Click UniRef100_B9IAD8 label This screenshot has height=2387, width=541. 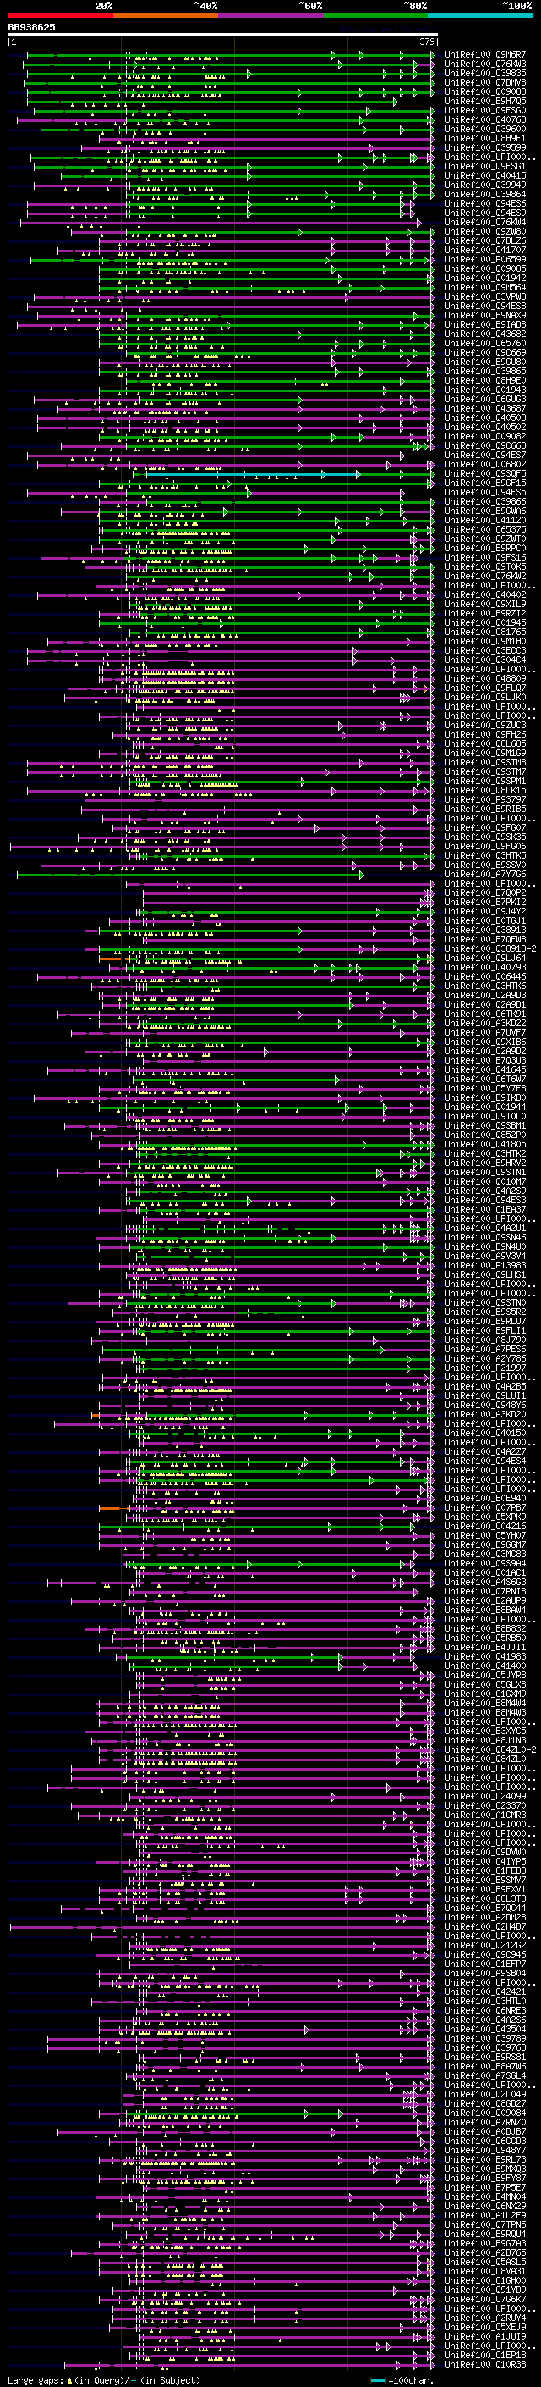(485, 324)
